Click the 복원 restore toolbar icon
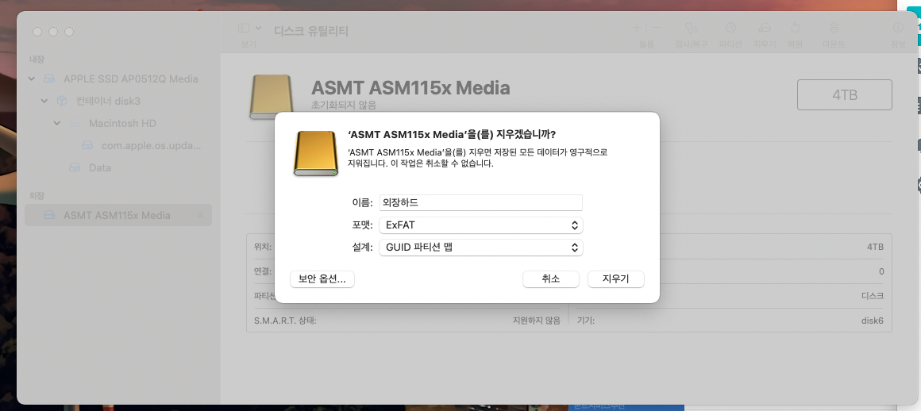Image resolution: width=921 pixels, height=411 pixels. pyautogui.click(x=795, y=28)
